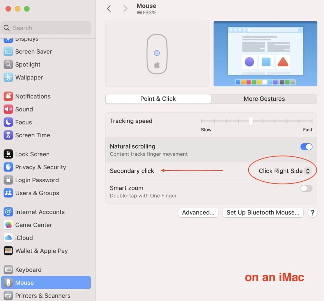Open Secondary click popup menu
The width and height of the screenshot is (324, 301).
pos(285,171)
